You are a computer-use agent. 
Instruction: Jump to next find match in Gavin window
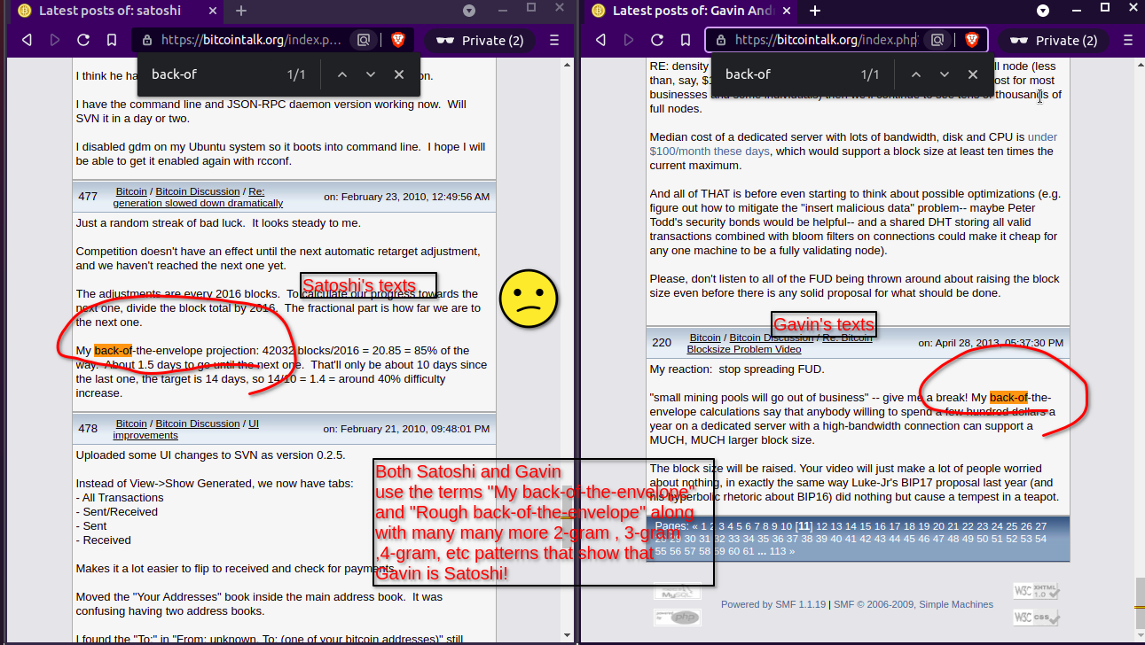(x=945, y=74)
